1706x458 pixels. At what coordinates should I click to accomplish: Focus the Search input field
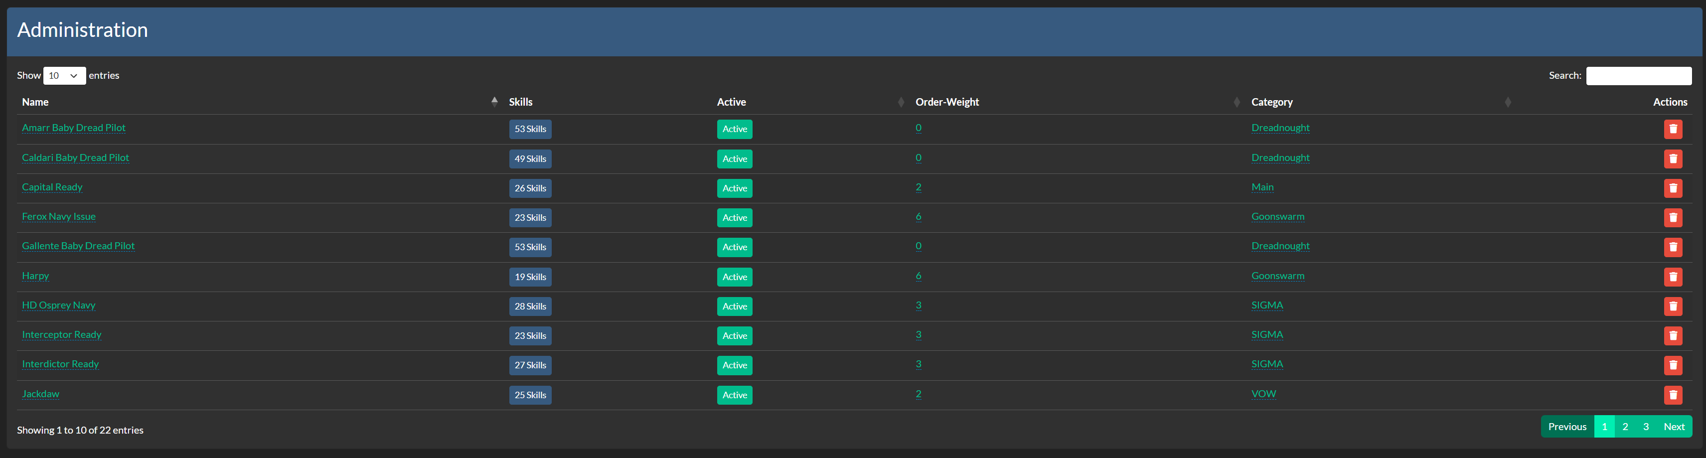pyautogui.click(x=1638, y=76)
